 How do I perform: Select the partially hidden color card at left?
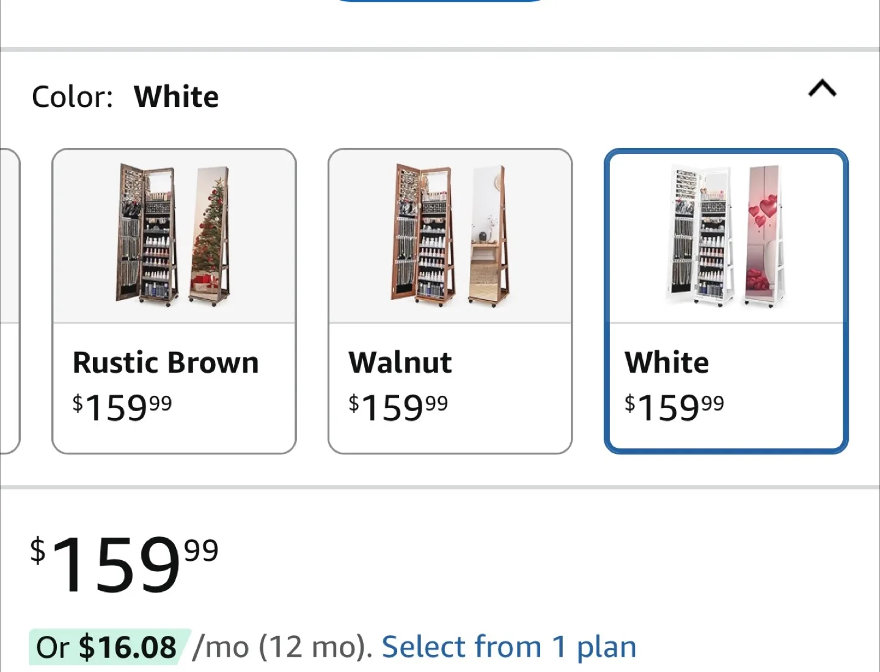pos(9,301)
